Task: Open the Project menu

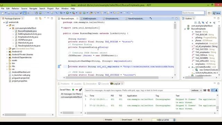Action: pyautogui.click(x=50, y=8)
